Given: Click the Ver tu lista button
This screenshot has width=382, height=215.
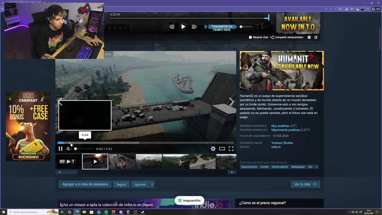Looking at the screenshot, I should (x=306, y=184).
